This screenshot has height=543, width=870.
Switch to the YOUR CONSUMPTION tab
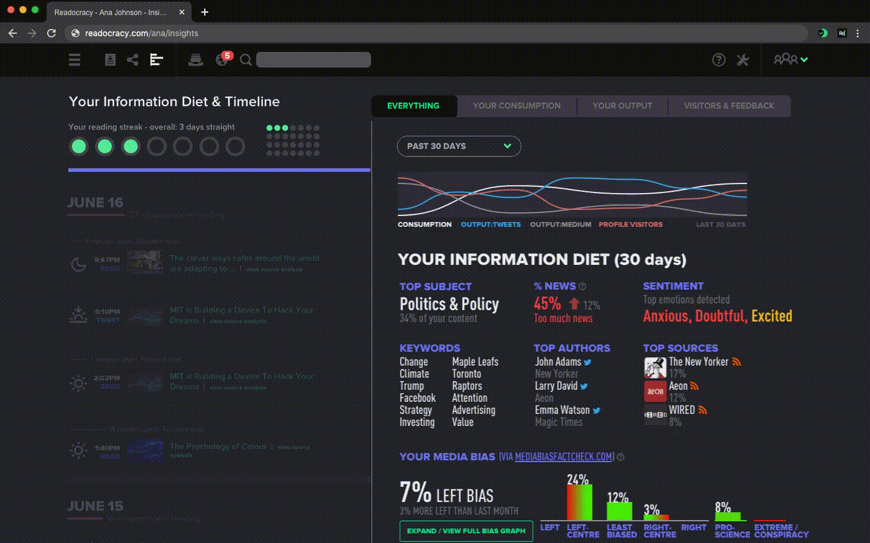tap(517, 106)
